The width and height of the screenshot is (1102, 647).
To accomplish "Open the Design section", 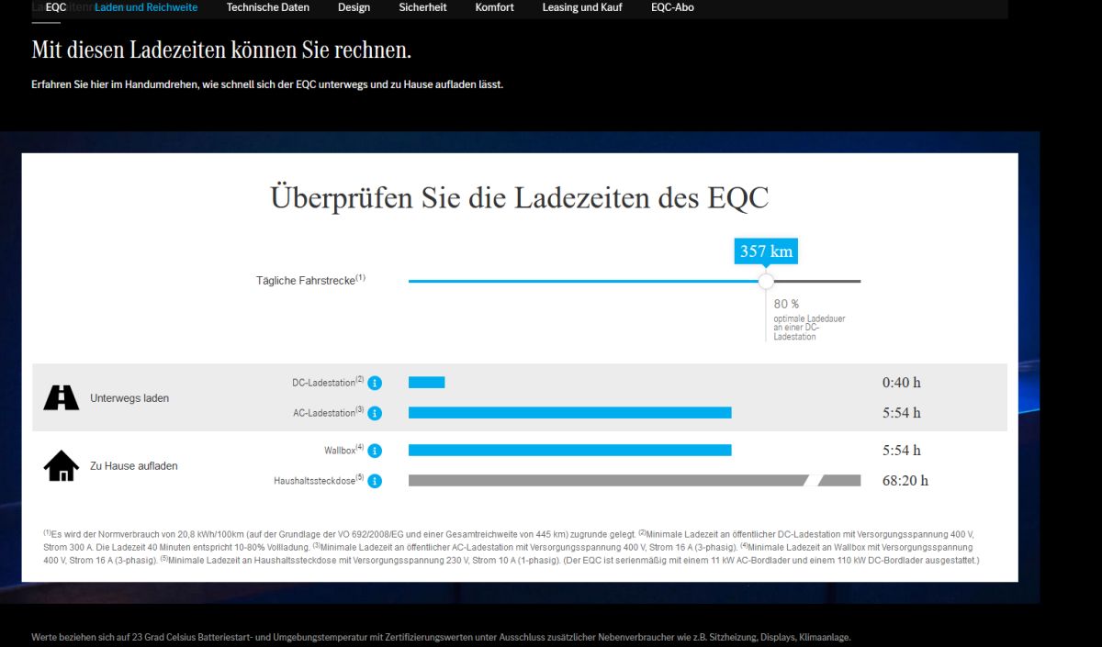I will pos(354,7).
